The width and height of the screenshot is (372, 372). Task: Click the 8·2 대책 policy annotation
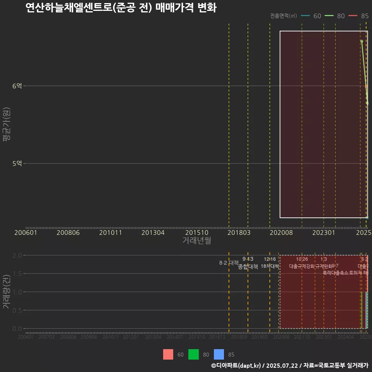tap(229, 263)
